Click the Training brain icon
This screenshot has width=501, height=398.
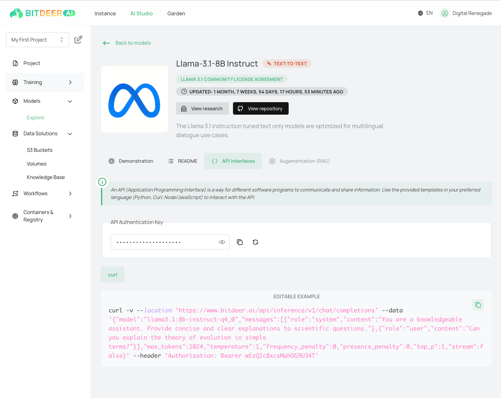click(x=15, y=82)
